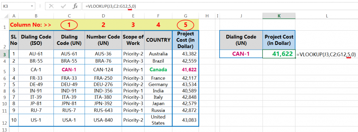
Task: Click the 'SL No' header cell
Action: [14, 40]
